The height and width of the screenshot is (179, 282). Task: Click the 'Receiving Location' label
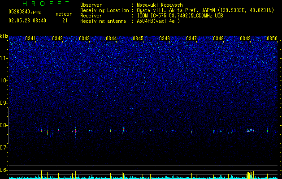click(x=104, y=10)
